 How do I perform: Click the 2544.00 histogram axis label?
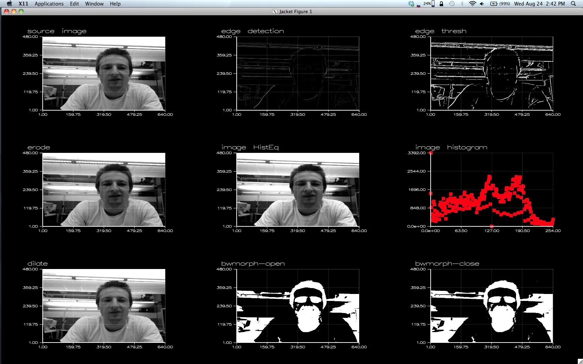[x=416, y=171]
